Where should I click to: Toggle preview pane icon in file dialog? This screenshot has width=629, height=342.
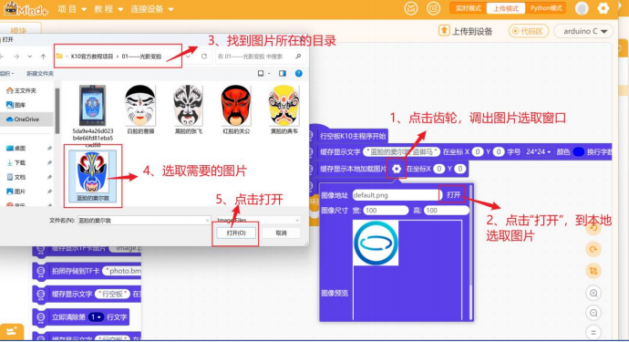point(283,74)
